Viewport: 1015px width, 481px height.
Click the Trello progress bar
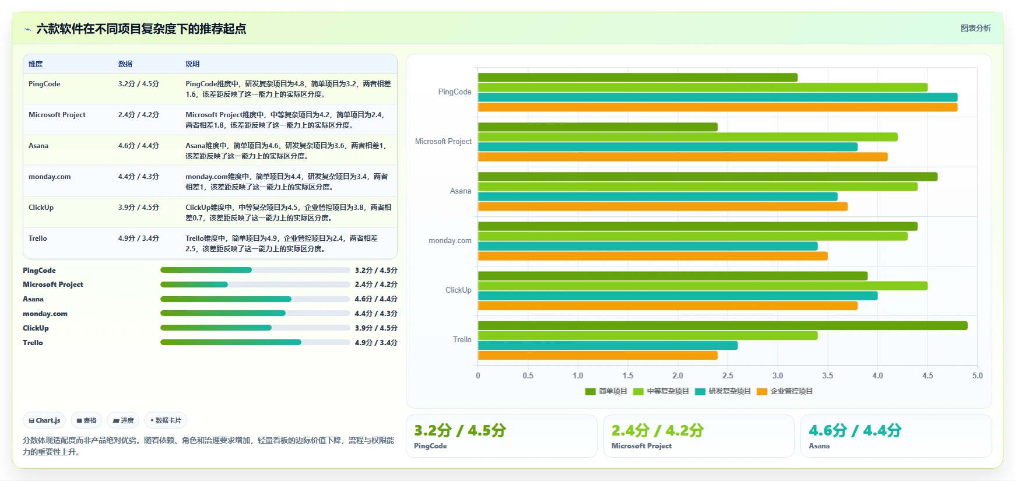(x=255, y=342)
